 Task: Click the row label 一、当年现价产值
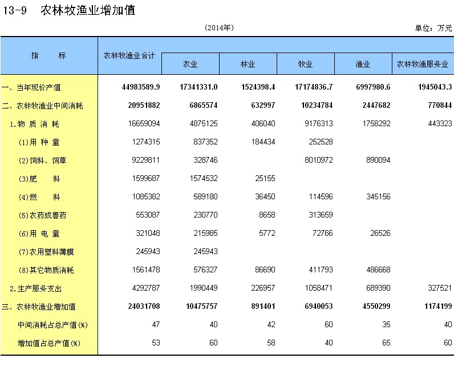click(31, 87)
